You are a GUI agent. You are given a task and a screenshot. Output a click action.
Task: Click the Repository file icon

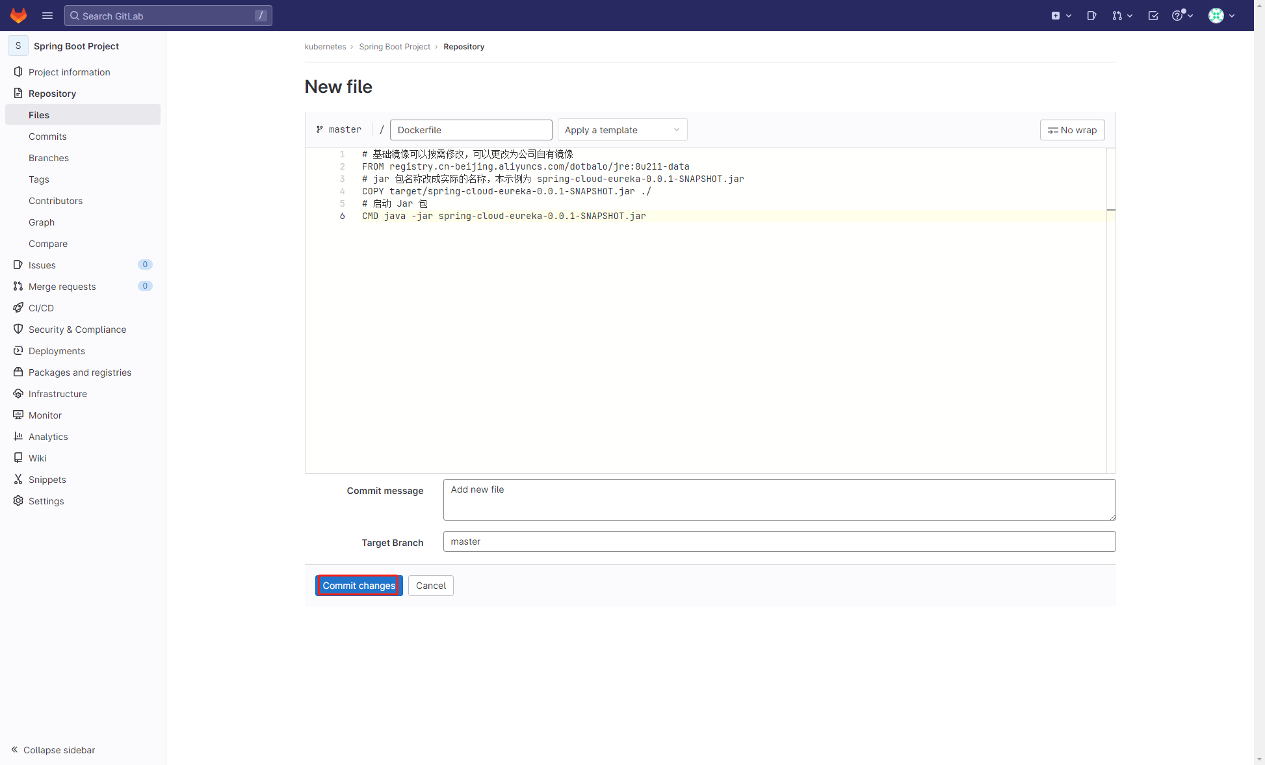pos(18,93)
